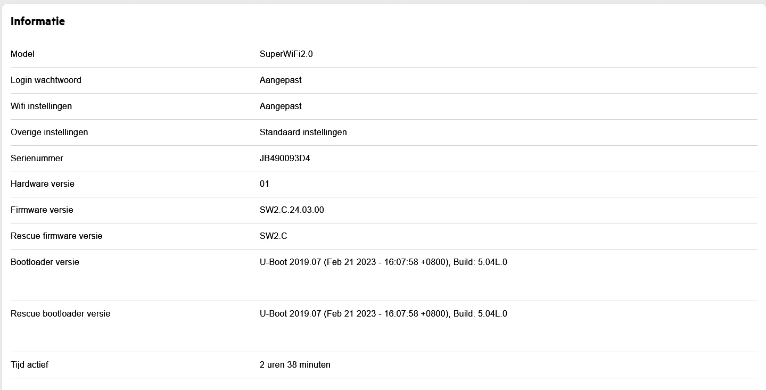Image resolution: width=766 pixels, height=390 pixels.
Task: Click the Serienummer label
Action: coord(37,158)
